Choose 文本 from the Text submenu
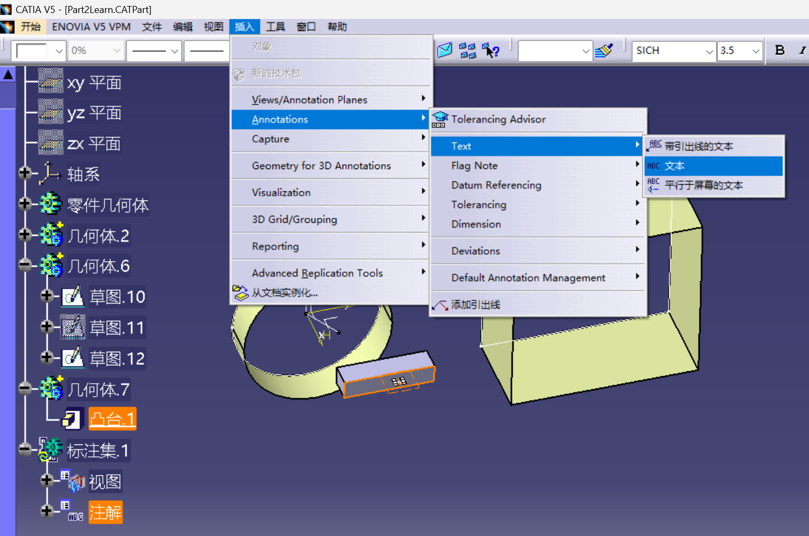Viewport: 809px width, 536px height. point(714,166)
